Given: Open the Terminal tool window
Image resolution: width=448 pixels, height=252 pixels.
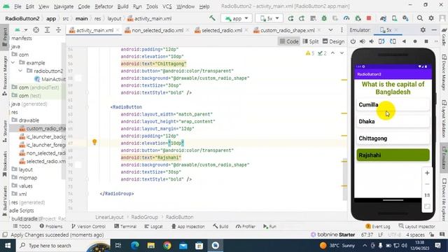Looking at the screenshot, I should pos(125,226).
